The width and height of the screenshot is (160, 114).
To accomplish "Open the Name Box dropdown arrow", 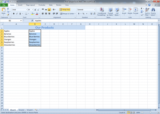I will (x=21, y=21).
